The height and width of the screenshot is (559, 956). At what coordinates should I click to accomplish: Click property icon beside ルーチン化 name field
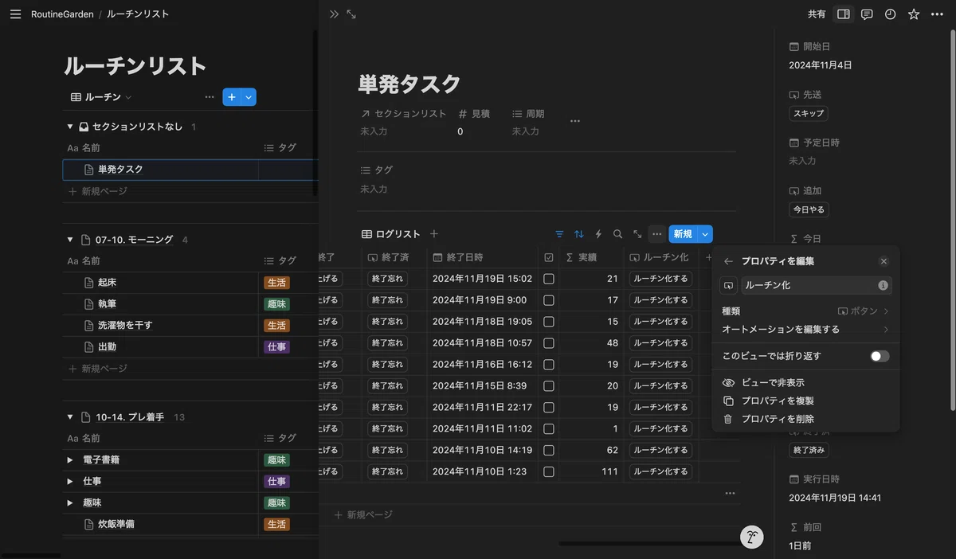(728, 285)
